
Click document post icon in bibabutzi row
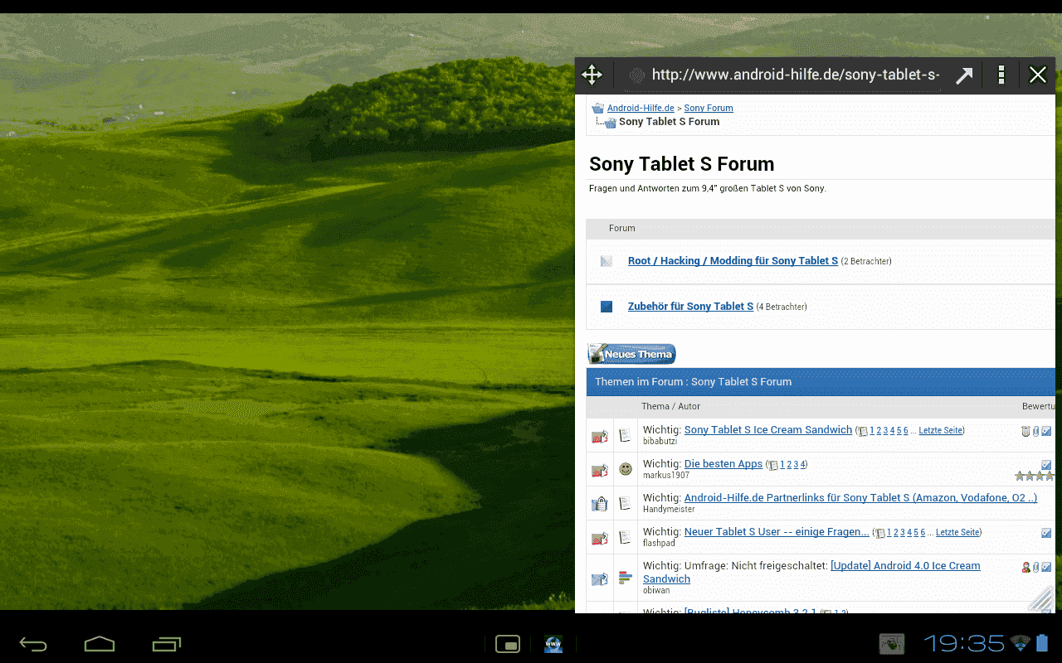pos(626,435)
